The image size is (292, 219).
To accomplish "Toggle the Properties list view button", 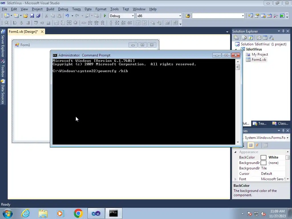I will click(251, 145).
